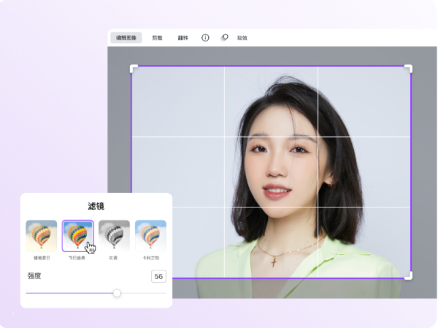The height and width of the screenshot is (328, 438).
Task: Choose the grayscale 灰调 filter thumbnail
Action: click(x=114, y=235)
